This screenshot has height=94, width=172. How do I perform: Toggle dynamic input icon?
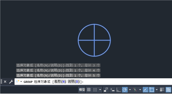pos(112,90)
